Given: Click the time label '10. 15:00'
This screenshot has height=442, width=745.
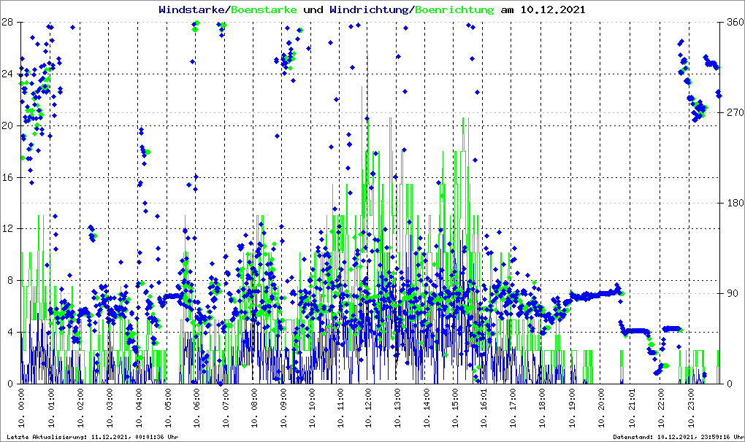Looking at the screenshot, I should (455, 408).
